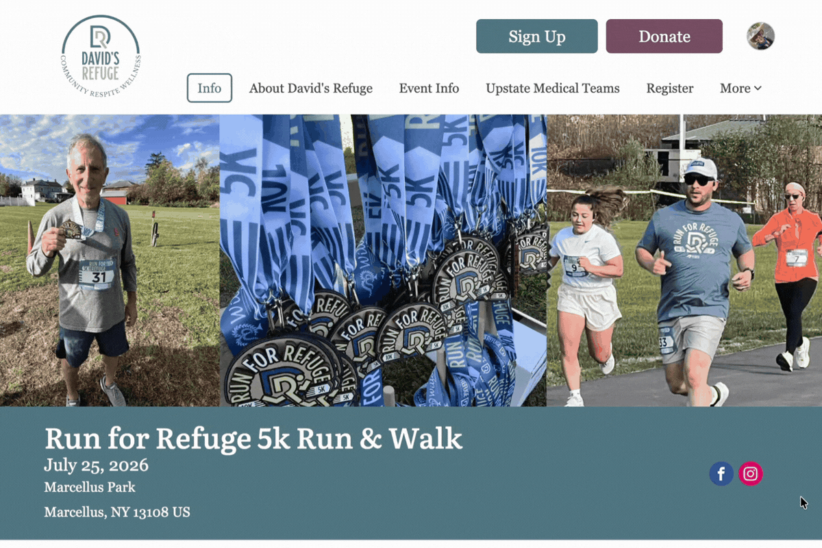Open the Instagram icon link
The image size is (822, 548).
[751, 473]
